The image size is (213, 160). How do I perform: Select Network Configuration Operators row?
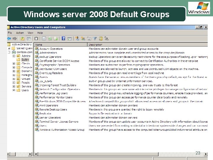121,89
